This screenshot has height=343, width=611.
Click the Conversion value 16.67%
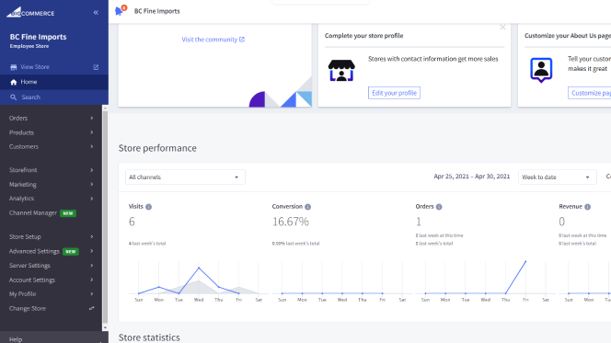(290, 222)
